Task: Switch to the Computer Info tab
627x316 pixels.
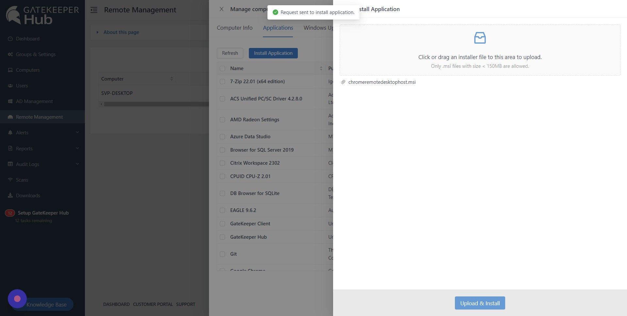Action: (x=234, y=28)
